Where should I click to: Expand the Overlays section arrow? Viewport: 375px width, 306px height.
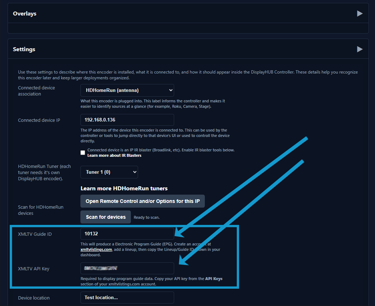(359, 14)
